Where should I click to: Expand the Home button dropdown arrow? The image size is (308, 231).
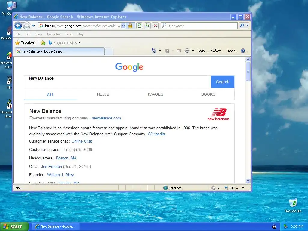coord(160,51)
